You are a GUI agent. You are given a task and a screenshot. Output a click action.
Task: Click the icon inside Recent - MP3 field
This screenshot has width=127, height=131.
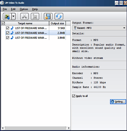tap(75, 28)
